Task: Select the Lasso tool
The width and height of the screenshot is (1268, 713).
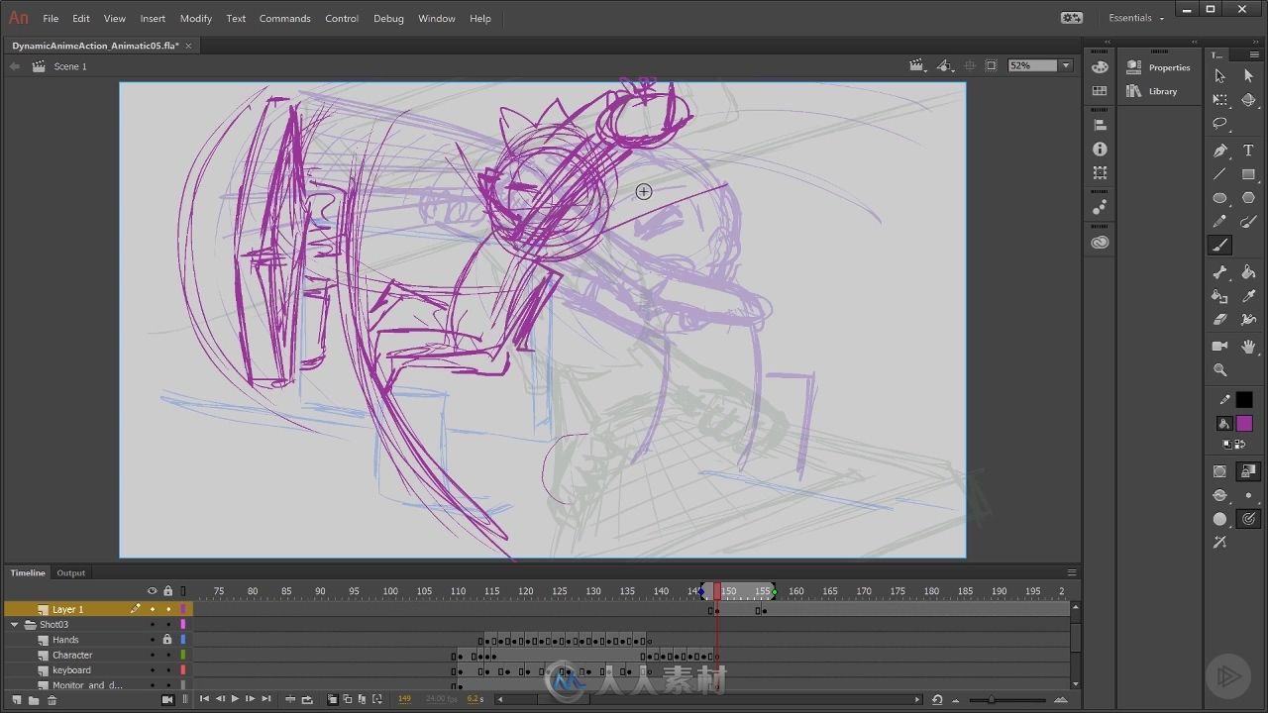Action: coord(1220,124)
